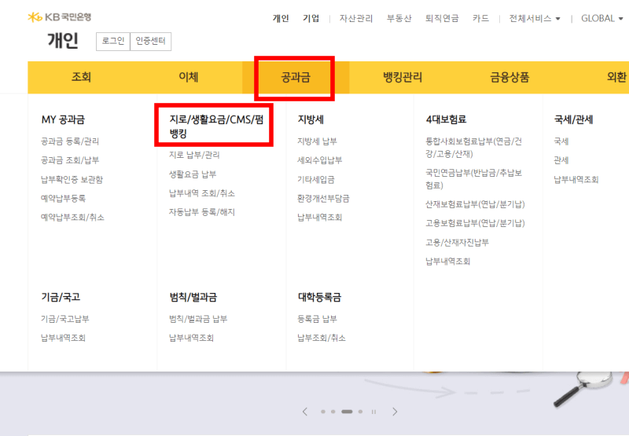Open 납부내역조회 under 지방세
The height and width of the screenshot is (436, 629).
pyautogui.click(x=319, y=217)
